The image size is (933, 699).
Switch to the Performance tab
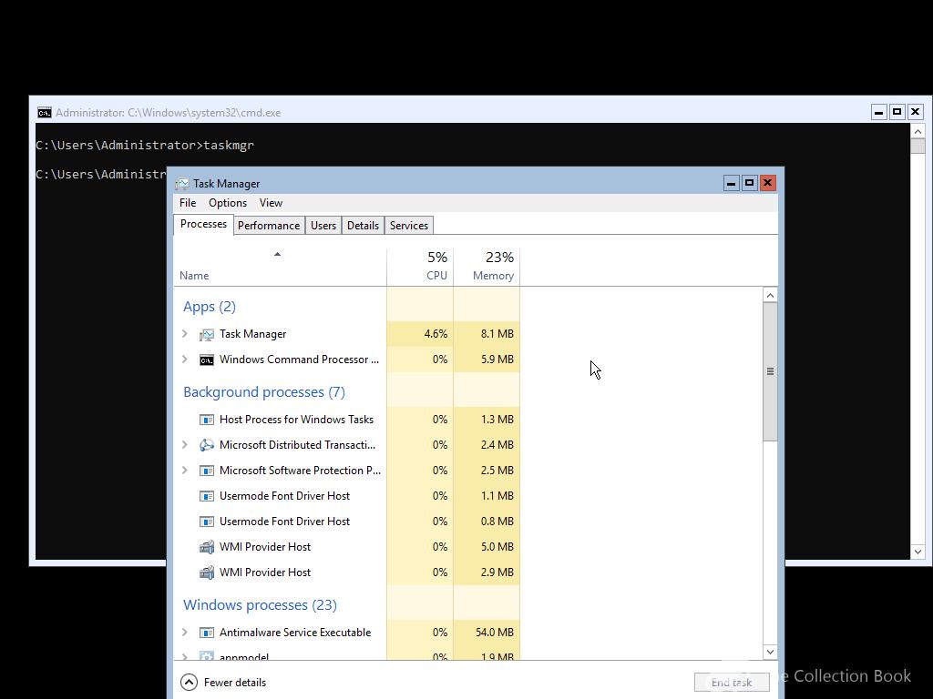(269, 226)
